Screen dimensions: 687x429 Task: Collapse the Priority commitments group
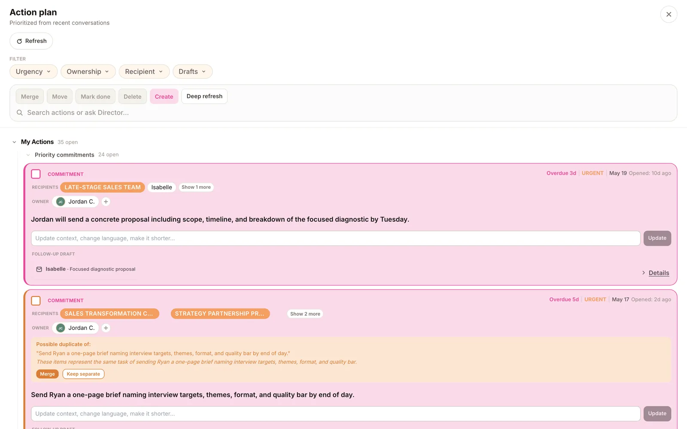tap(28, 155)
